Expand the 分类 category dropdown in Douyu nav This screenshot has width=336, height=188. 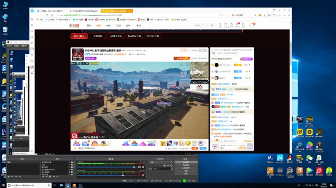(108, 26)
